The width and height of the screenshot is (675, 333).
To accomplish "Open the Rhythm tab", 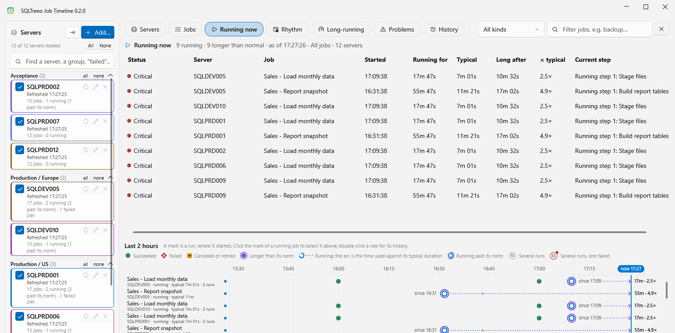I will tap(288, 29).
